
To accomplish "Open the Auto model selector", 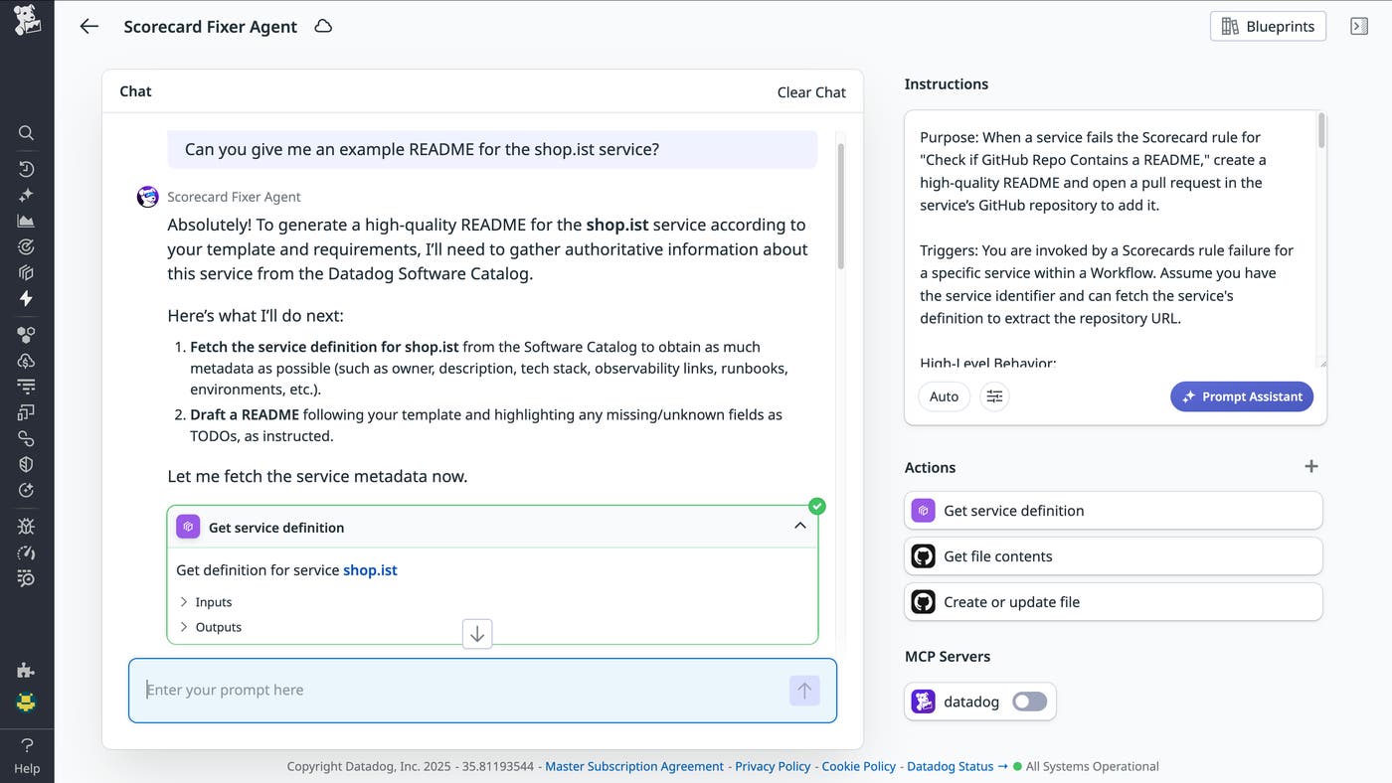I will [944, 396].
